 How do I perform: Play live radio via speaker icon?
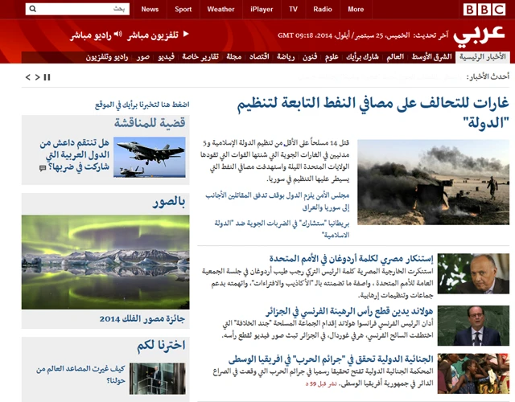117,35
